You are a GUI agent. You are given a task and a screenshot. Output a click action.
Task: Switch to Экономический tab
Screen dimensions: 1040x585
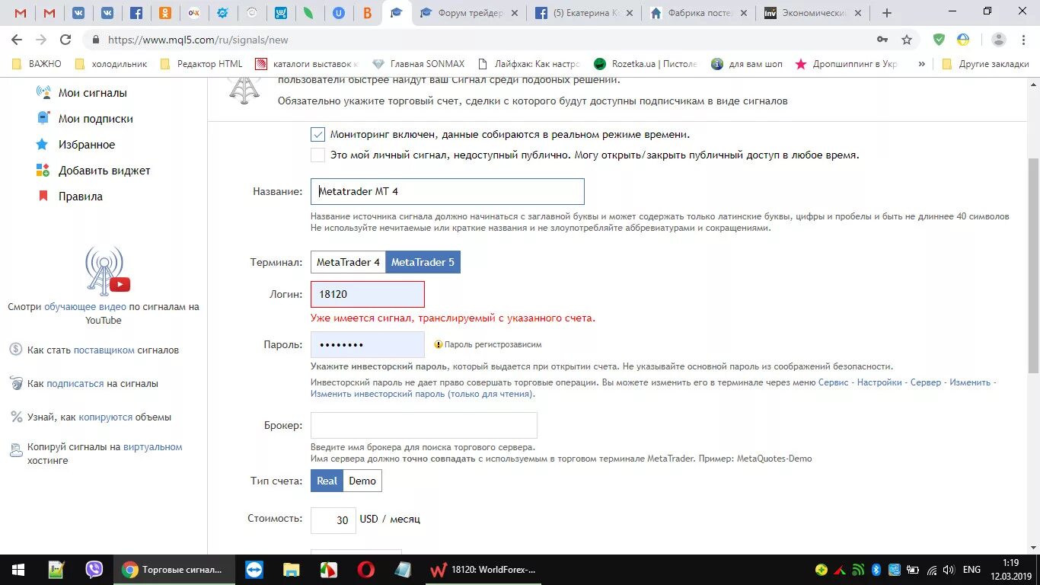click(x=814, y=13)
